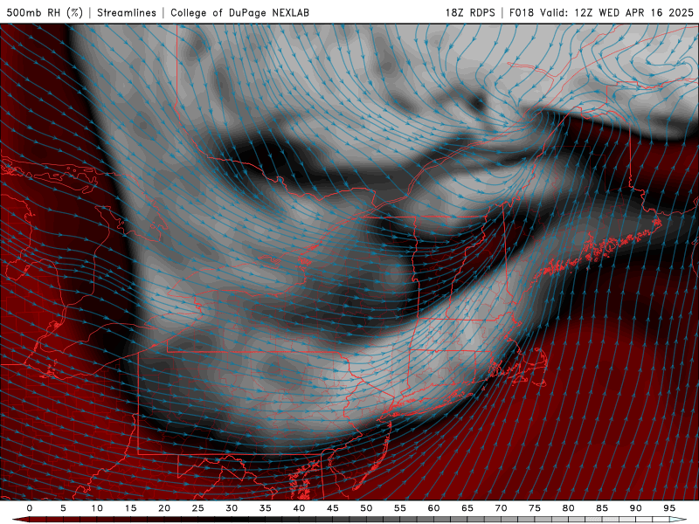The image size is (699, 524).
Task: Click the colorbar label "20"
Action: [x=164, y=508]
